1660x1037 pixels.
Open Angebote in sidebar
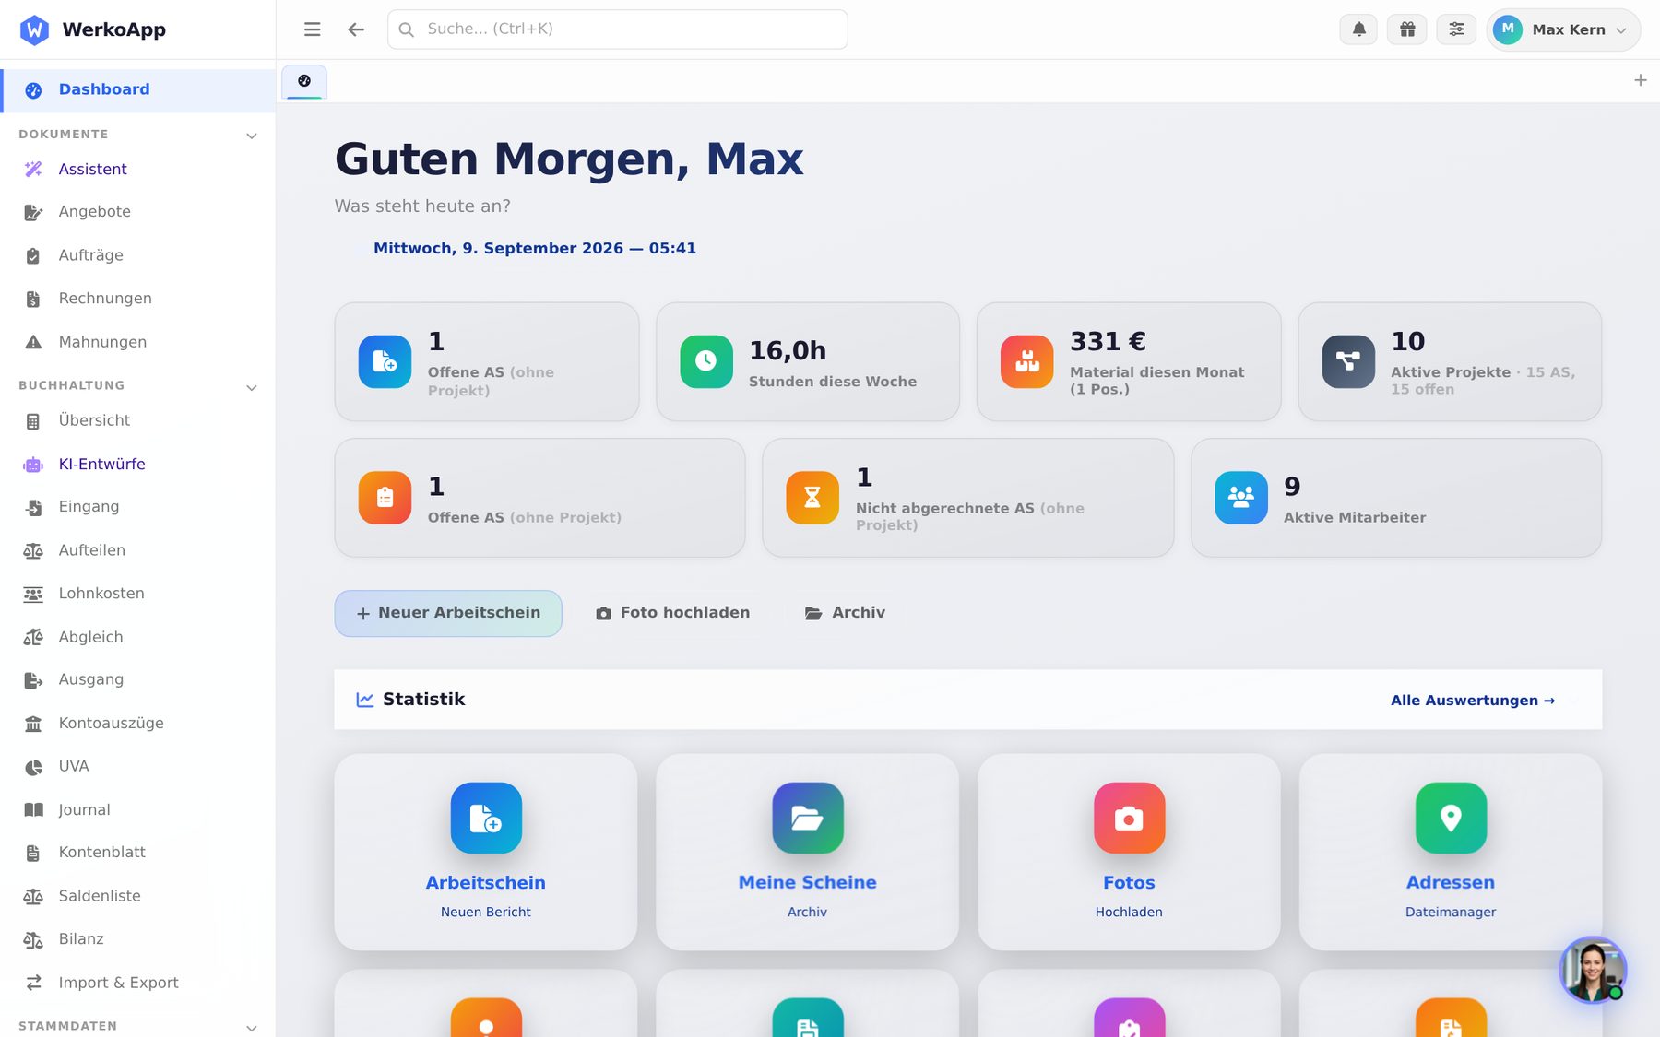point(138,212)
